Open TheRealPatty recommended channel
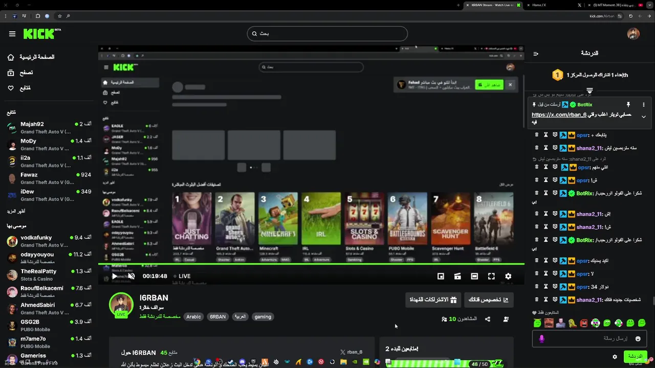 (x=49, y=274)
